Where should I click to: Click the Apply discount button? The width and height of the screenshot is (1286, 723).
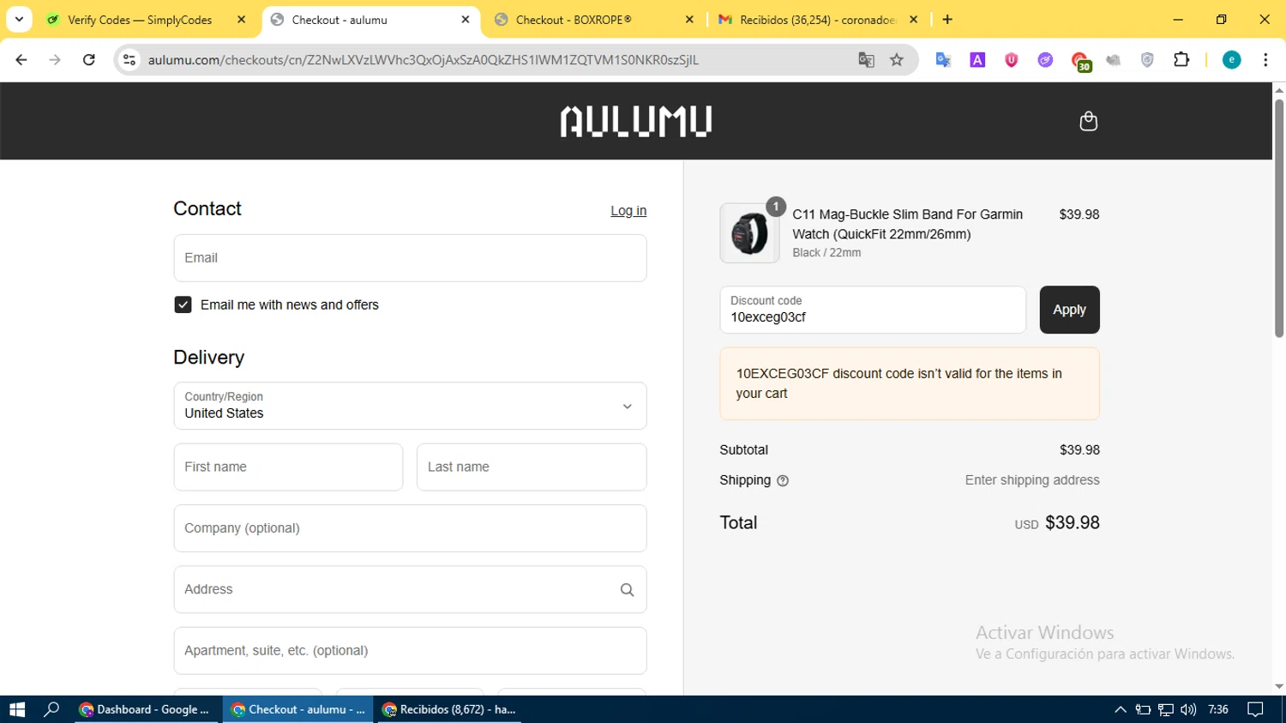coord(1069,310)
